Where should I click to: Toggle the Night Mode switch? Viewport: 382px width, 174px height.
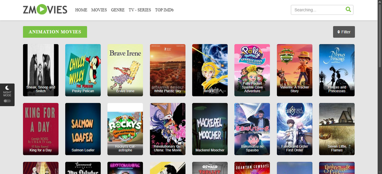pos(7,101)
